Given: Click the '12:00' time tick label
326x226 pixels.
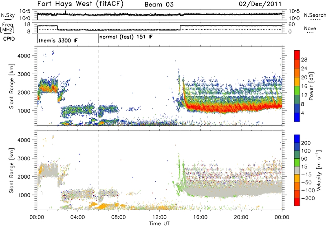Looking at the screenshot, I should coord(159,217).
